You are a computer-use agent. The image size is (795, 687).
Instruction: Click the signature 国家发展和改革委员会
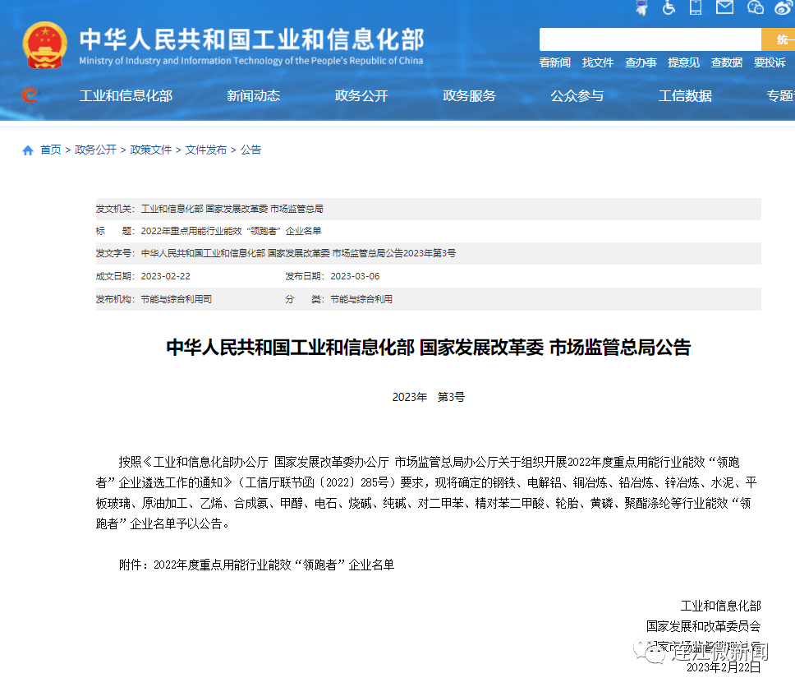[704, 626]
